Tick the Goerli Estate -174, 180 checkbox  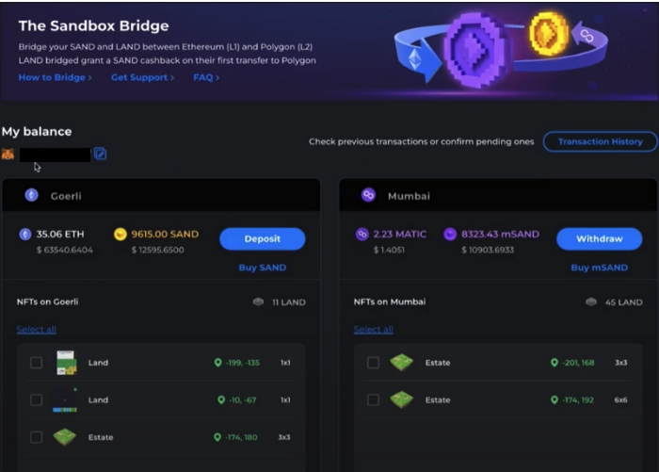(36, 437)
